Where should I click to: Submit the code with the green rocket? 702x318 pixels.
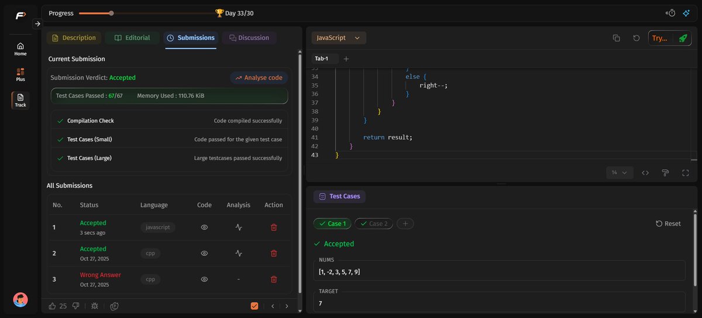coord(683,38)
